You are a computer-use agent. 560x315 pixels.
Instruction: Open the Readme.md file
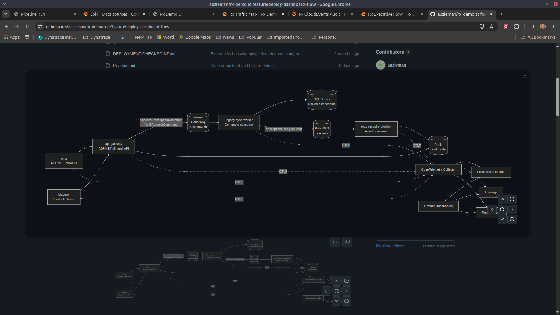click(124, 66)
